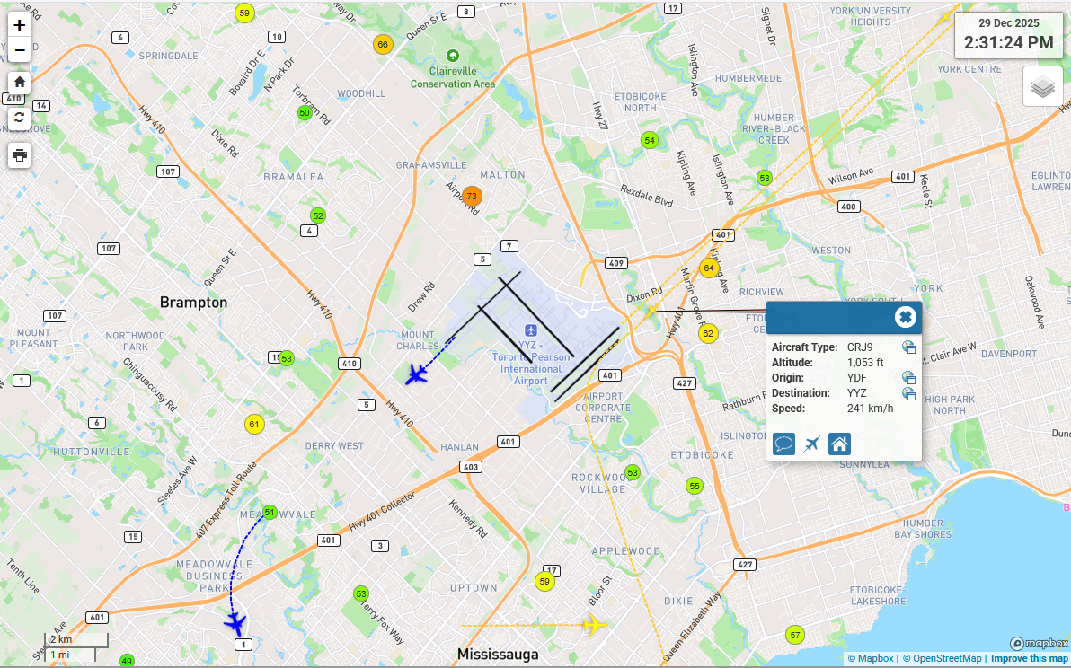Select yellow aircraft near Bloor St
This screenshot has height=668, width=1071.
(593, 625)
